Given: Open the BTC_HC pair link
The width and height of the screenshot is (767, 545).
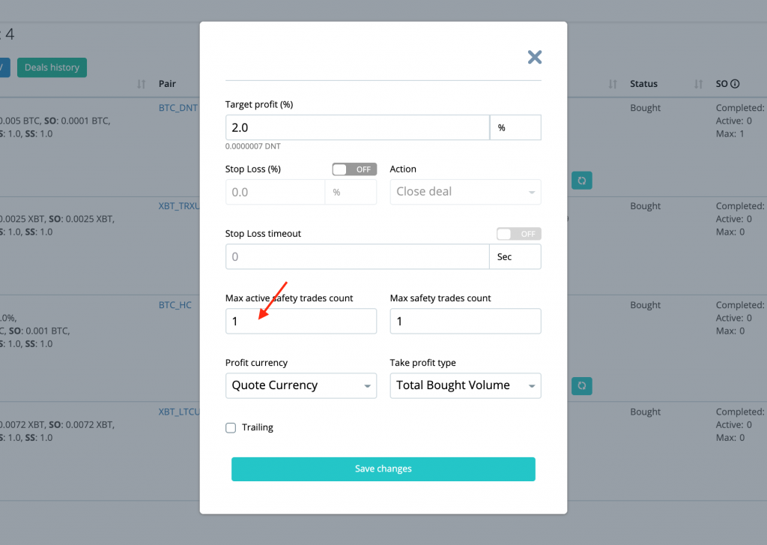Looking at the screenshot, I should [x=175, y=305].
